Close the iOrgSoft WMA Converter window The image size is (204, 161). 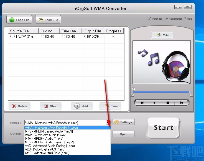pos(187,7)
